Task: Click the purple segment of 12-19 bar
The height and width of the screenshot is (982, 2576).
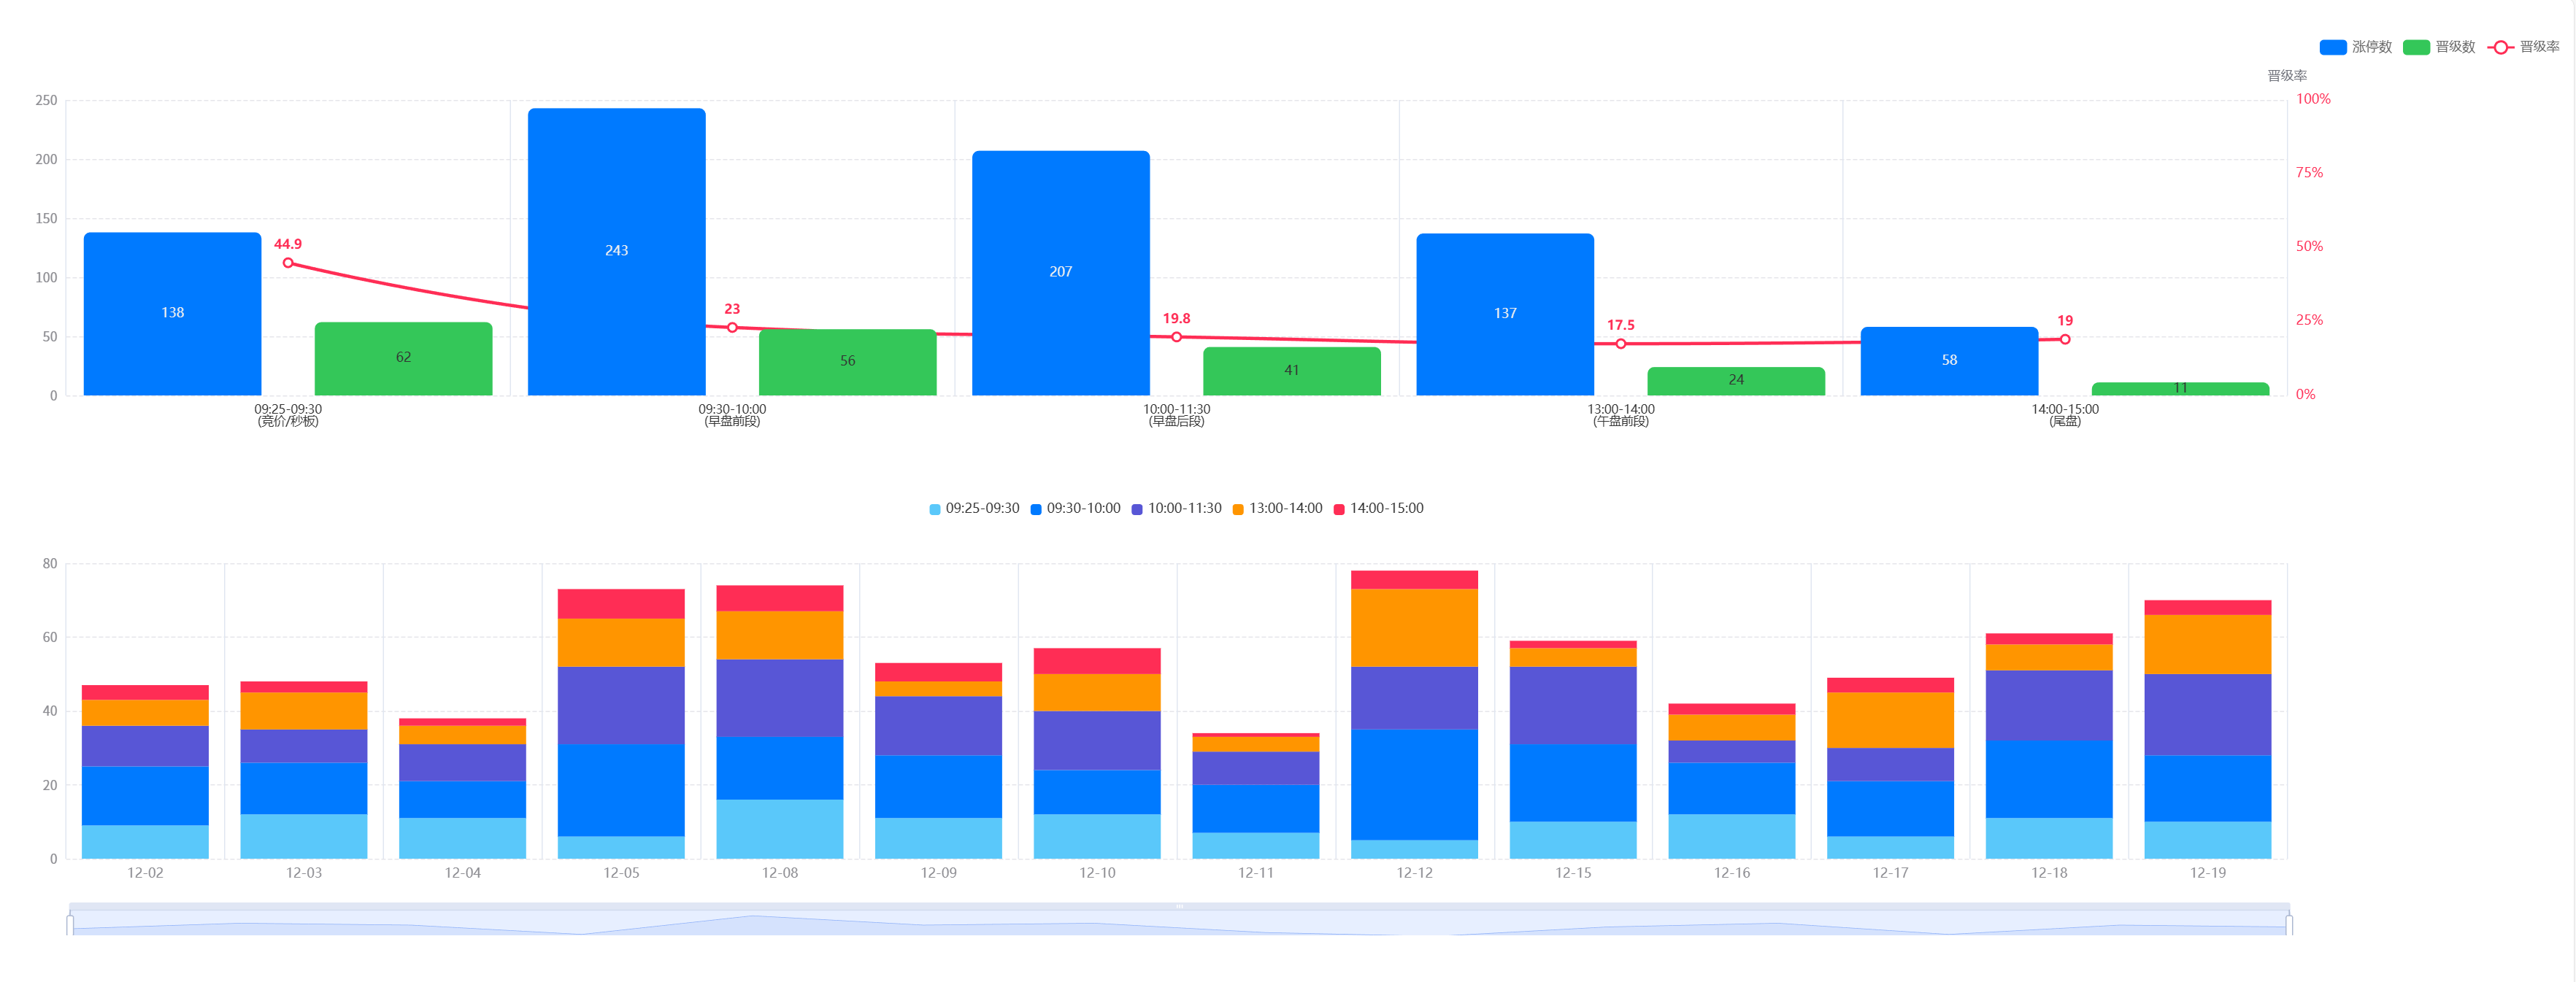Action: coord(2207,714)
